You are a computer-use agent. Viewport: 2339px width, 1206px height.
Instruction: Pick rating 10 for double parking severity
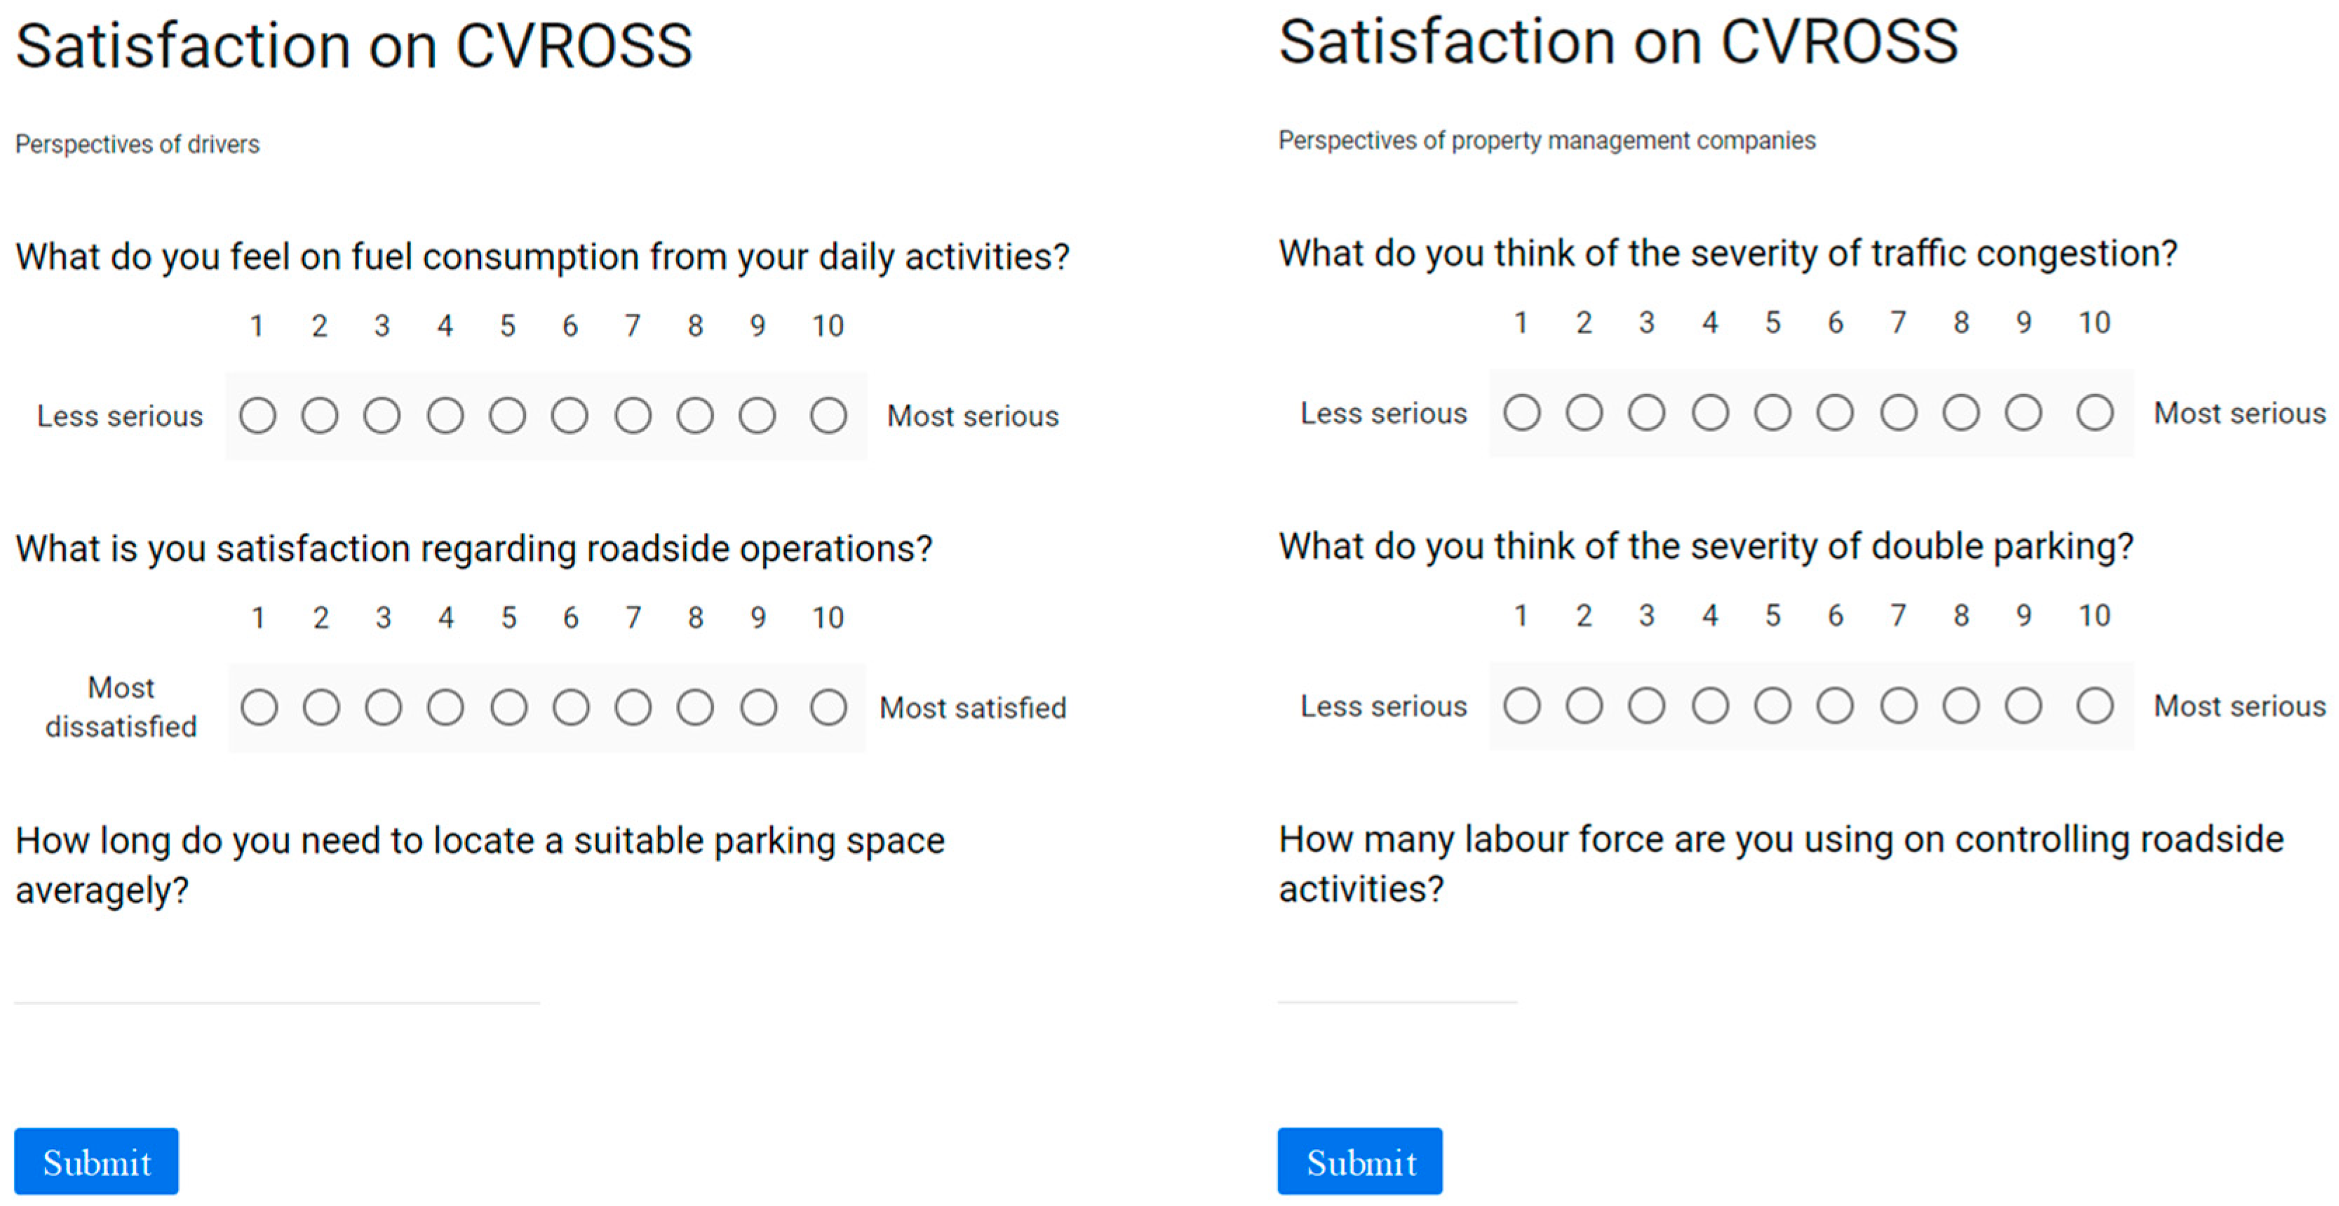click(x=2095, y=705)
